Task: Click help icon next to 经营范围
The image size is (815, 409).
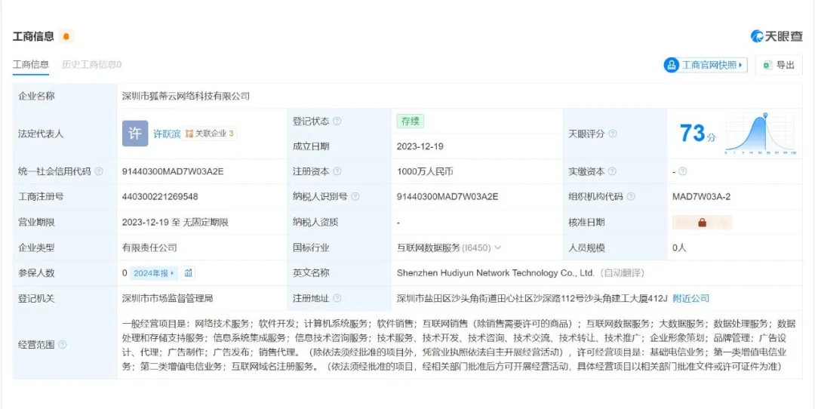Action: (63, 345)
